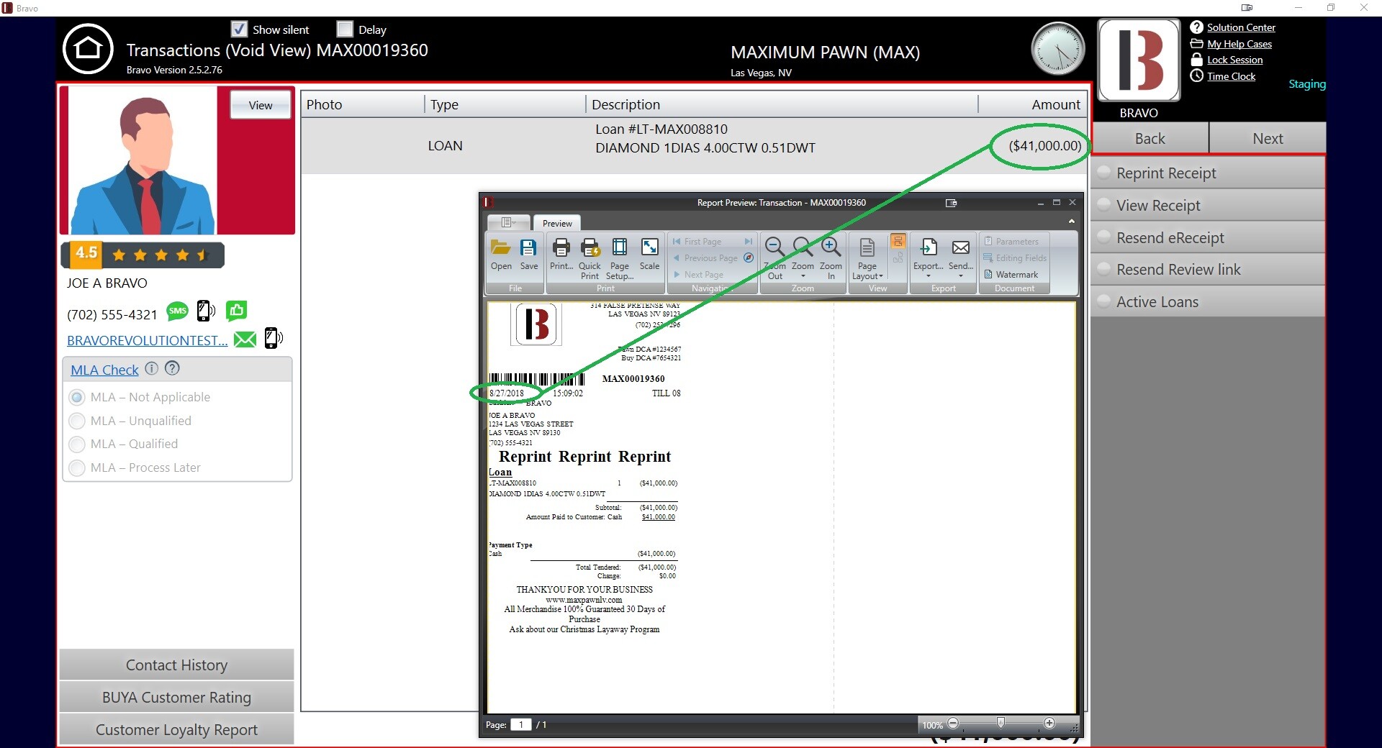Screen dimensions: 1382x748
Task: Open Page Setup in the ribbon
Action: click(619, 259)
